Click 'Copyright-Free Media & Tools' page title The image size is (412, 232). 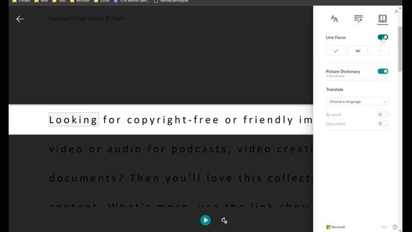[86, 19]
